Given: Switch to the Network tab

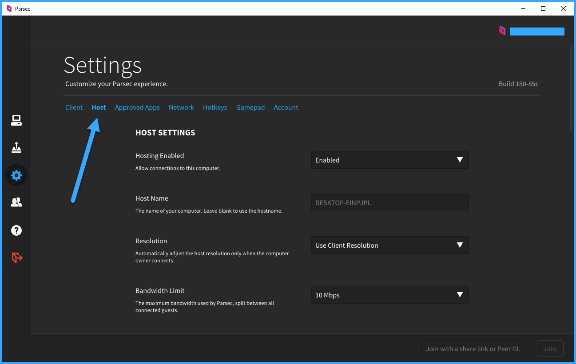Looking at the screenshot, I should [181, 107].
